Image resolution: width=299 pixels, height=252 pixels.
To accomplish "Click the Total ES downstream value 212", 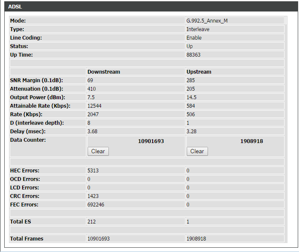I will click(91, 222).
